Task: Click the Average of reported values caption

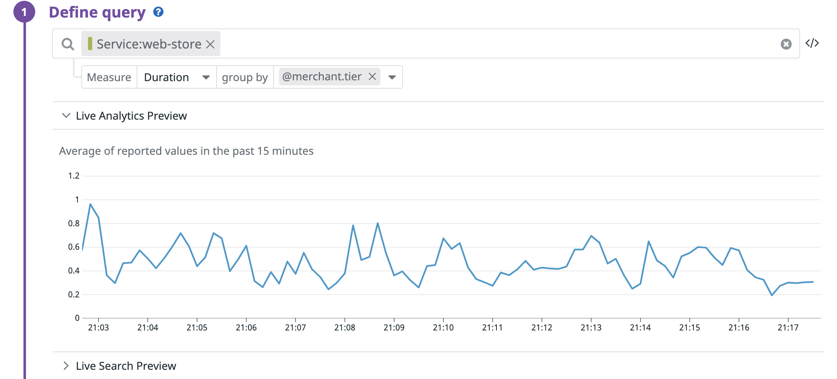Action: point(186,151)
